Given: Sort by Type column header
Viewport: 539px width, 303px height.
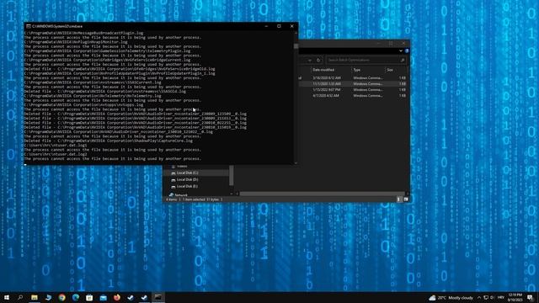Looking at the screenshot, I should tap(357, 70).
